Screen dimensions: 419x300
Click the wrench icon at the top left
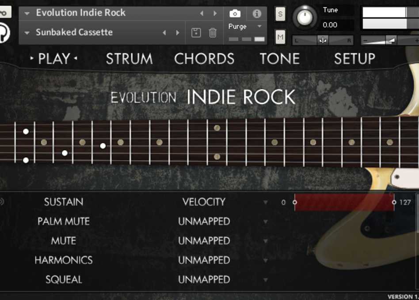click(4, 12)
